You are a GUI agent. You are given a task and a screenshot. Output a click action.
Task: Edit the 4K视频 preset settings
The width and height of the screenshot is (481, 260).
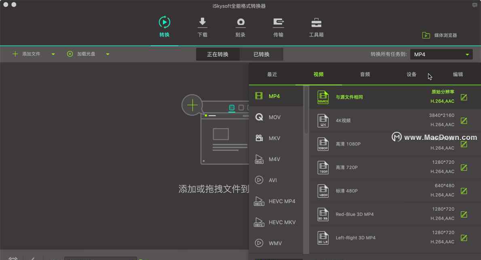[x=464, y=120]
